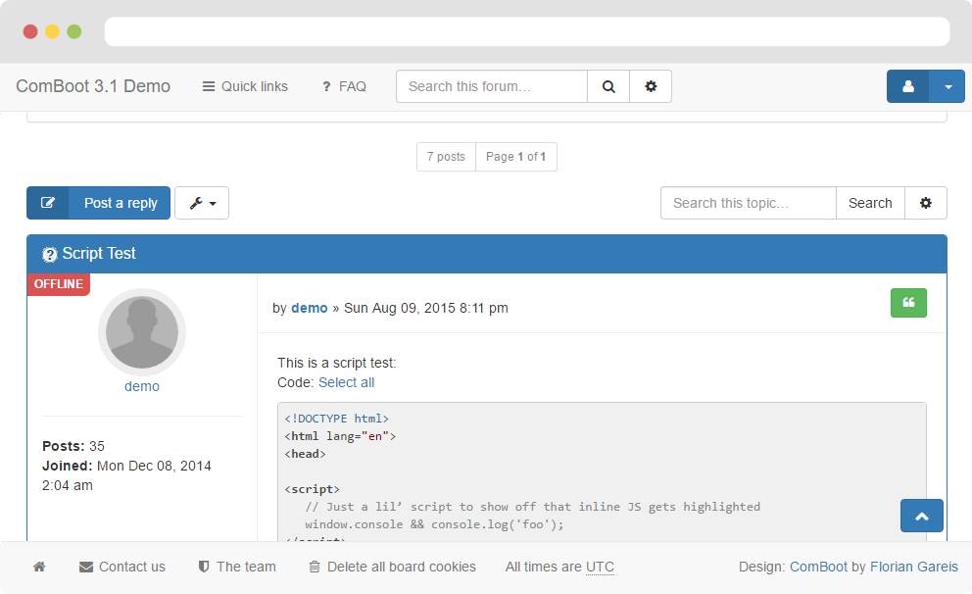This screenshot has width=972, height=594.
Task: Click the forum search magnifier button
Action: [x=608, y=86]
